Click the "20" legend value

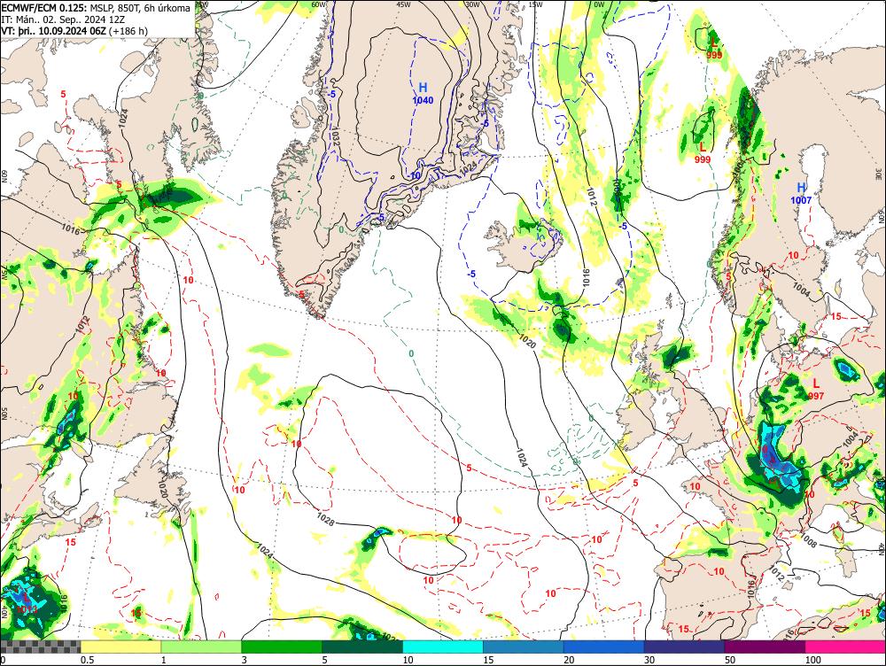coord(569,660)
